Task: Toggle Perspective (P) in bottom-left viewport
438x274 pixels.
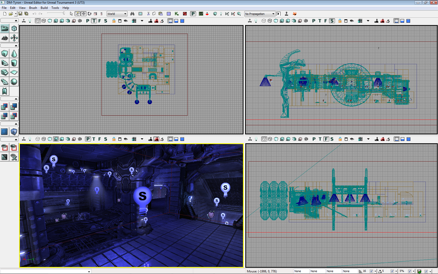Action: point(88,139)
